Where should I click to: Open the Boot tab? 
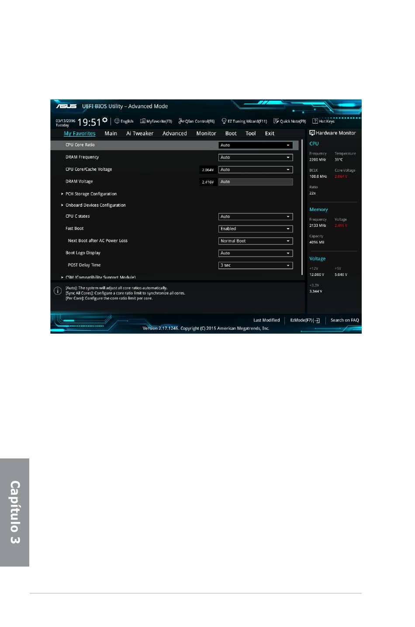pos(231,134)
